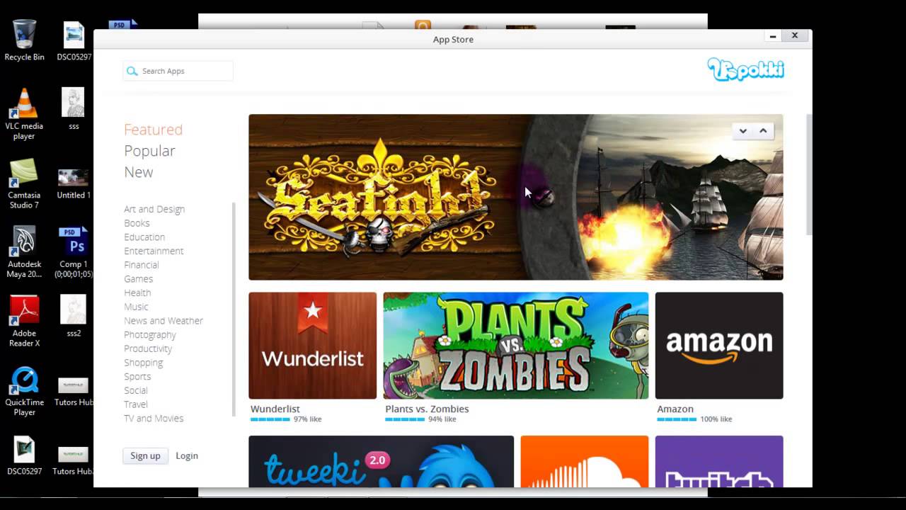Click Plants vs. Zombies 94% like rating bar
906x510 pixels.
405,419
